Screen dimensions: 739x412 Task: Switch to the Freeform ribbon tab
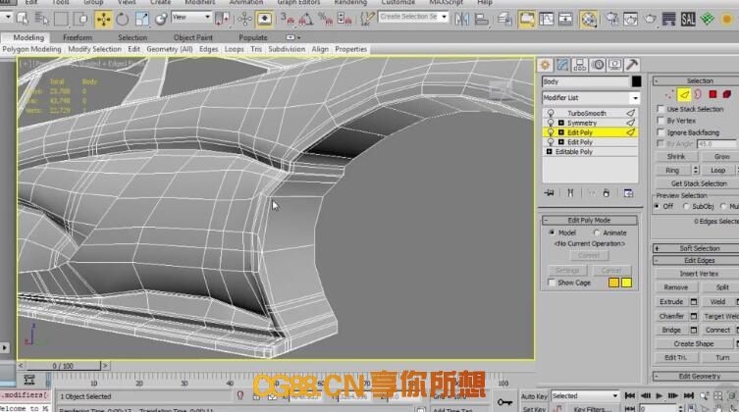click(78, 37)
